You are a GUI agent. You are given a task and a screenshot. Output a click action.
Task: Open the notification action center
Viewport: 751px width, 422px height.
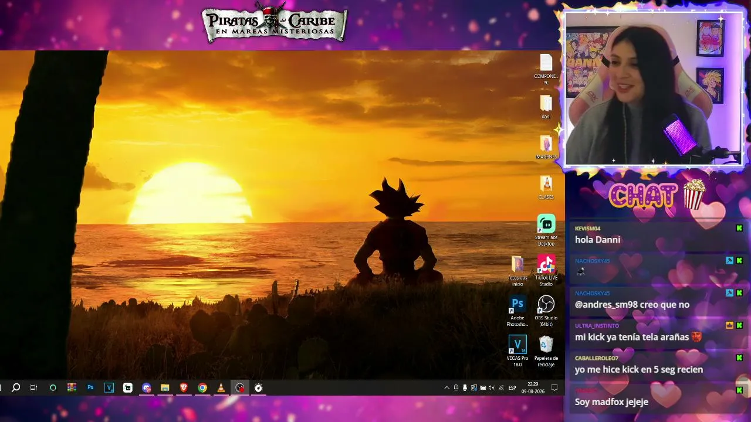(x=554, y=387)
